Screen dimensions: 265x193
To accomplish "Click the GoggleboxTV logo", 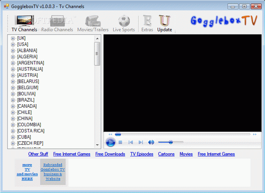I will [224, 21].
